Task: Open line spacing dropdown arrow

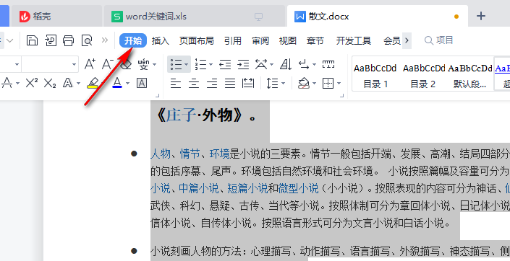Action: point(283,84)
